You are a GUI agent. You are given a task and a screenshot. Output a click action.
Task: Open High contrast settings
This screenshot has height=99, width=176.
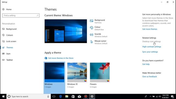coord(152,46)
